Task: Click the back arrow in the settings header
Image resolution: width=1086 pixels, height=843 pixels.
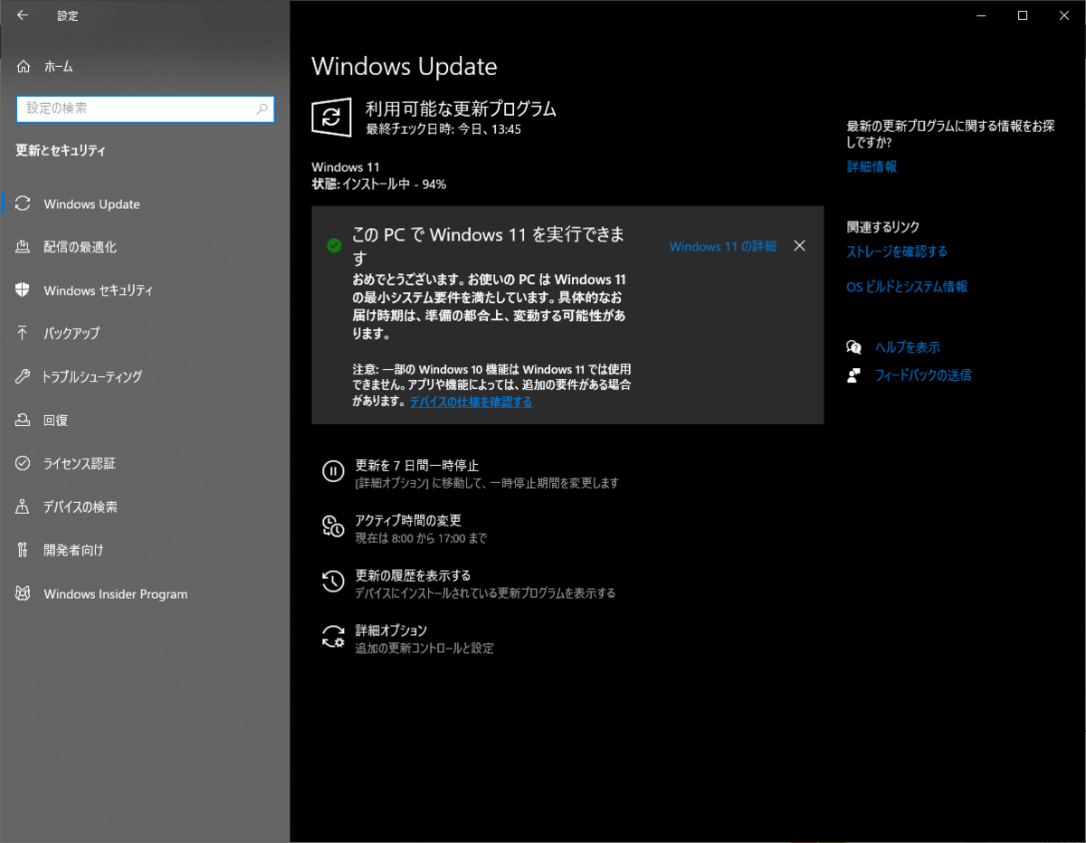Action: [x=23, y=15]
